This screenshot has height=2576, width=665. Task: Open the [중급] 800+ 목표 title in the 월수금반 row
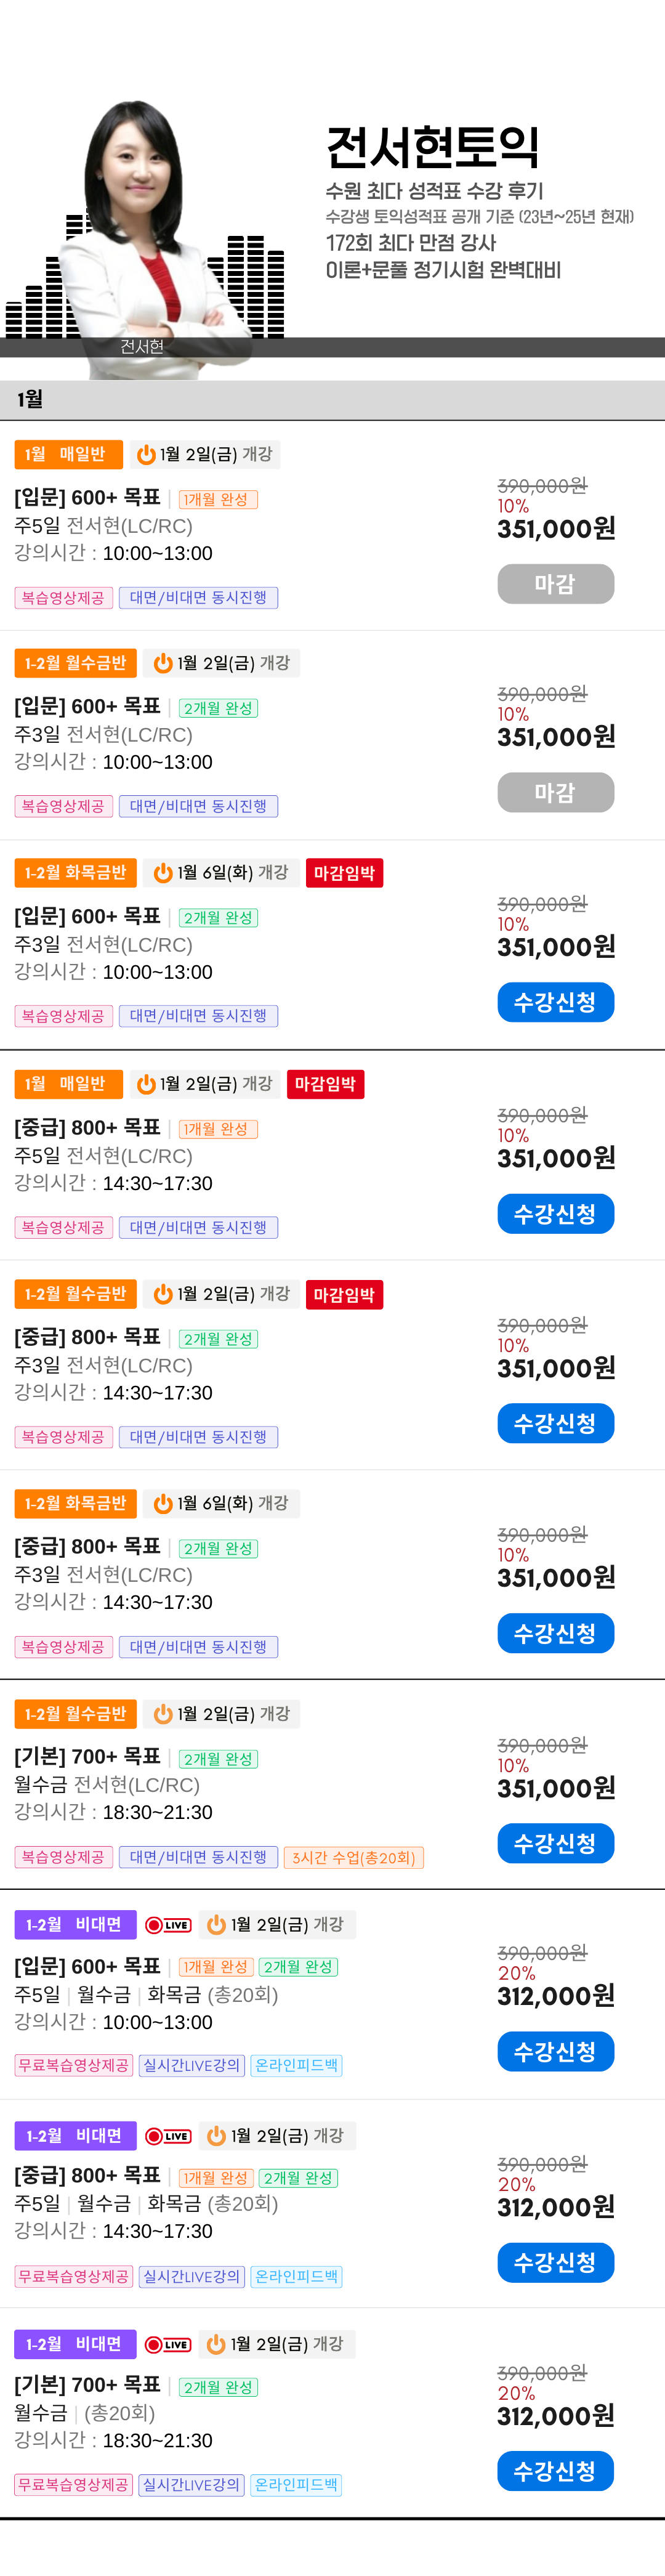tap(87, 1337)
